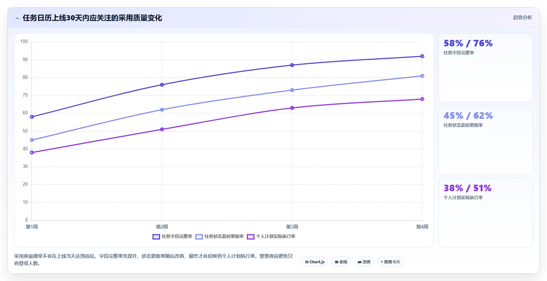Click the 0 y-axis label

pos(26,220)
